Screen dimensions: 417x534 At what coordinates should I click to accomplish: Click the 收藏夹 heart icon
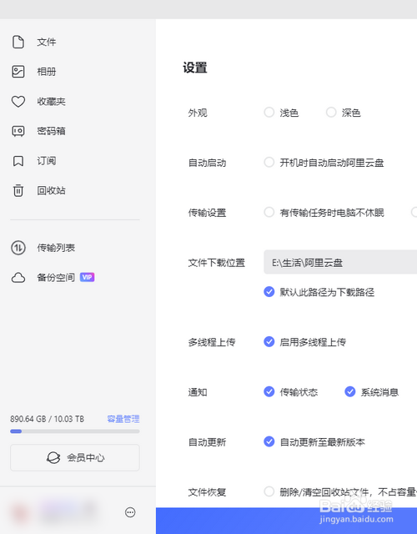click(x=18, y=101)
